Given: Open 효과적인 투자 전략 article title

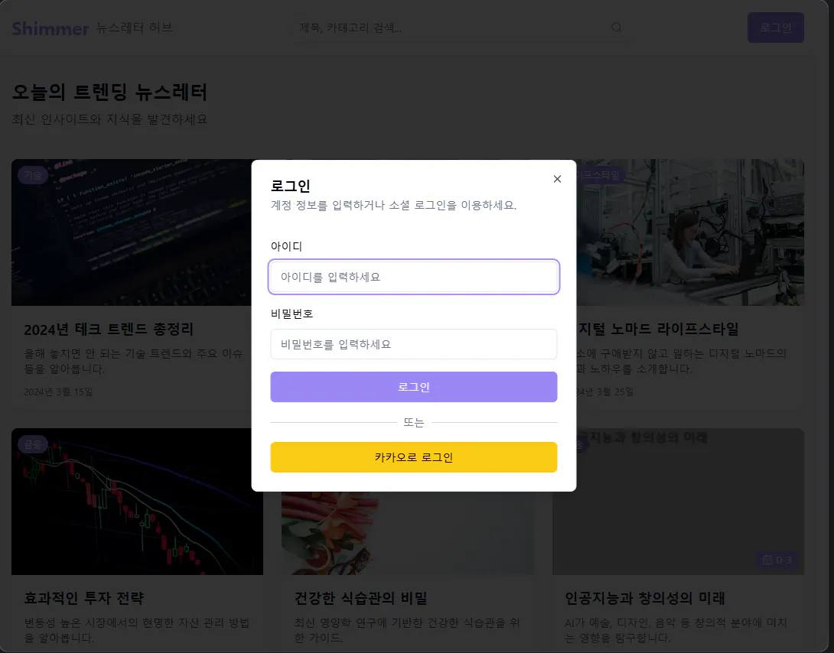Looking at the screenshot, I should [x=84, y=598].
